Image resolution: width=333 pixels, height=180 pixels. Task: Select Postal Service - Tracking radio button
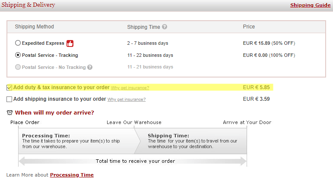(x=18, y=55)
